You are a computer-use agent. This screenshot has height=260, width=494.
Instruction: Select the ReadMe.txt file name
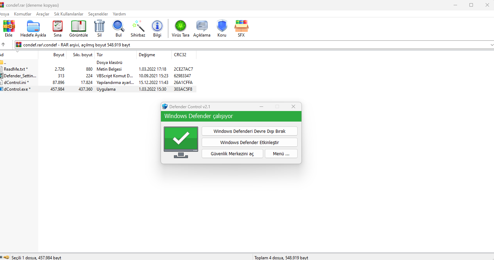pyautogui.click(x=16, y=69)
